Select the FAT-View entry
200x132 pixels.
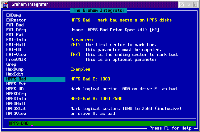pos(16,54)
